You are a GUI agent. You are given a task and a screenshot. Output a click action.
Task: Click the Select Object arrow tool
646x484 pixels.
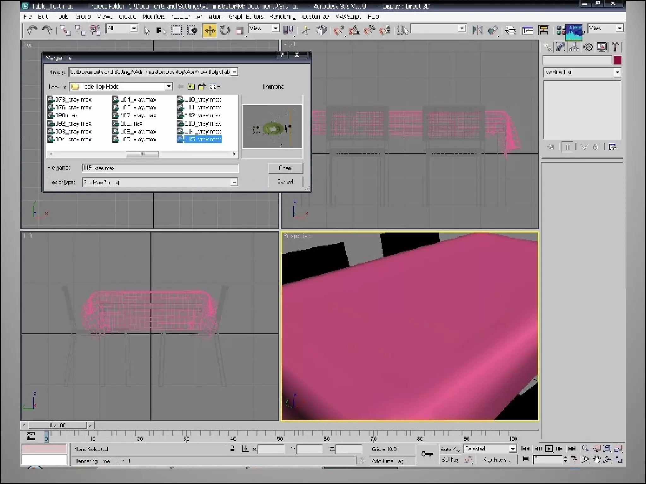coord(147,31)
